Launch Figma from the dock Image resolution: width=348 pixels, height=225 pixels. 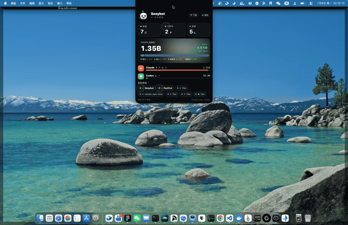click(128, 218)
